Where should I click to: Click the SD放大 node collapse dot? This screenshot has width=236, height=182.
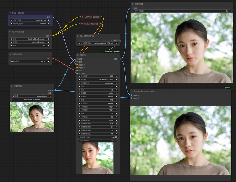coord(78,55)
